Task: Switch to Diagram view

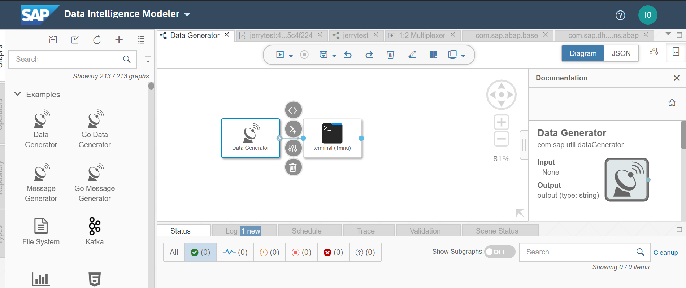Action: click(583, 53)
